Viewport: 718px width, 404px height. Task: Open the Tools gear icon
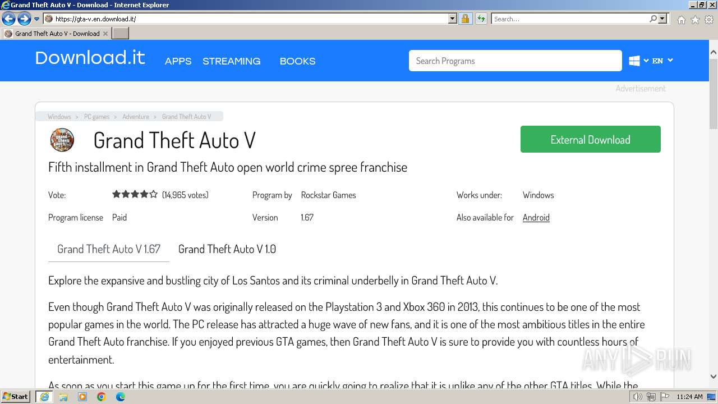point(709,20)
